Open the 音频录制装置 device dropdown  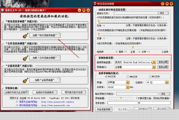154,62
